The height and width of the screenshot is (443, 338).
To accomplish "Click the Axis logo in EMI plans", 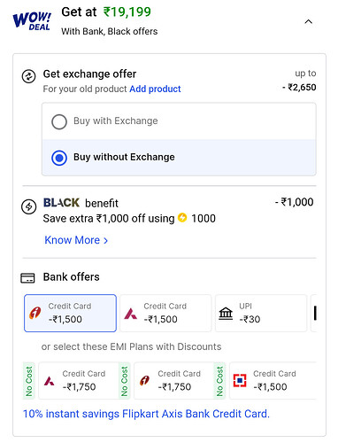I will [50, 381].
